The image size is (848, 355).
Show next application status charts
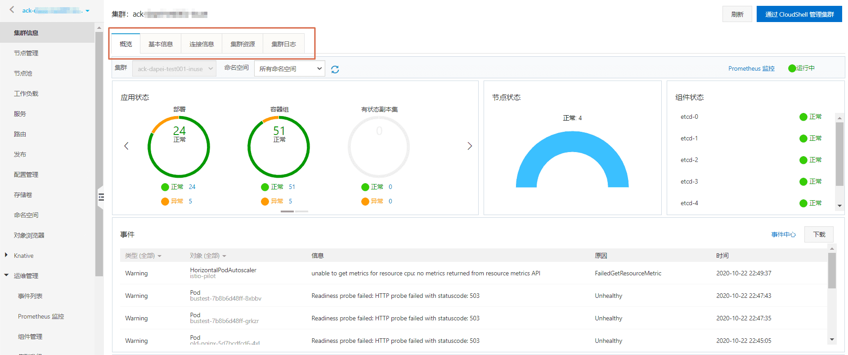click(x=470, y=146)
